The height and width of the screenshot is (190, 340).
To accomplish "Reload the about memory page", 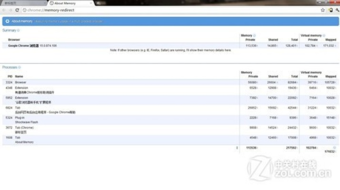I will (x=18, y=10).
